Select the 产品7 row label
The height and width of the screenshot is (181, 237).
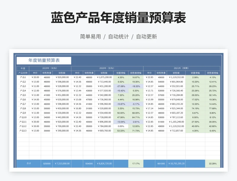click(x=23, y=104)
